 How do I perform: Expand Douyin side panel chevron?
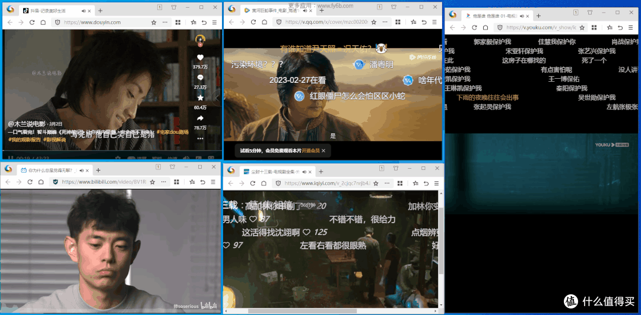click(x=217, y=97)
